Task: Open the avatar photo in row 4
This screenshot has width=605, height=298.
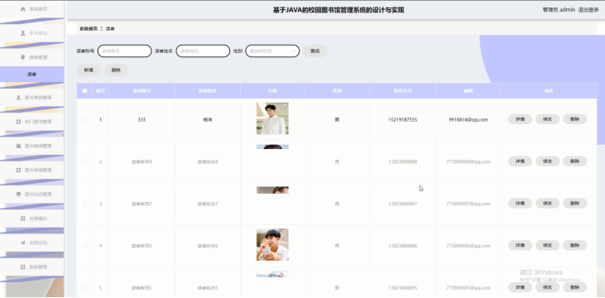Action: click(272, 245)
